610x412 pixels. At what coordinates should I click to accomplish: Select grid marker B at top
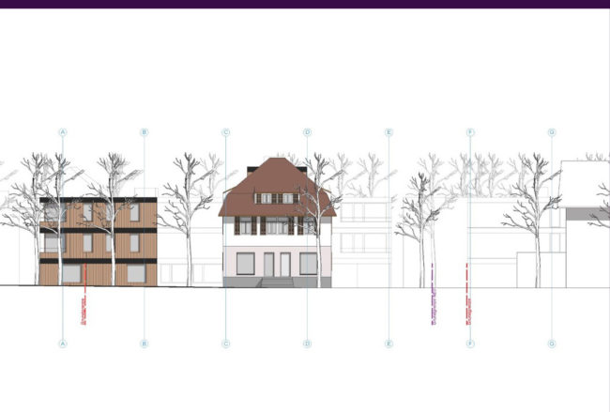click(144, 132)
